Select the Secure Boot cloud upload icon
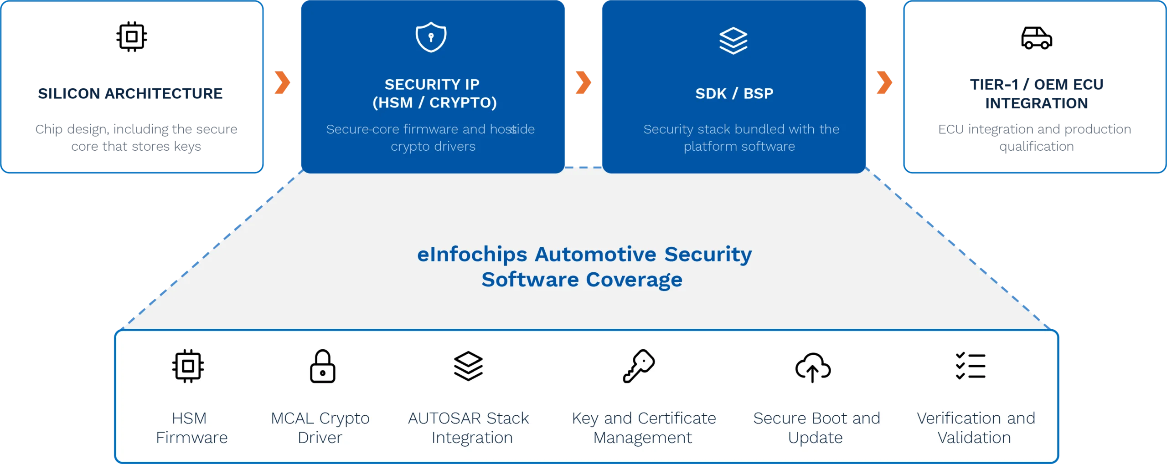Screen dimensions: 1167x464 tap(813, 367)
